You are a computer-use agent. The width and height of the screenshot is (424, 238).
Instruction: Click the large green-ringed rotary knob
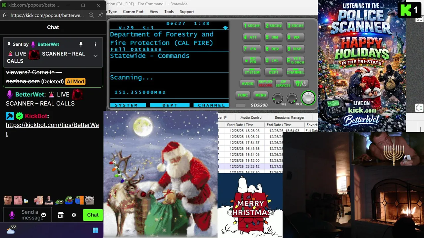point(308,98)
